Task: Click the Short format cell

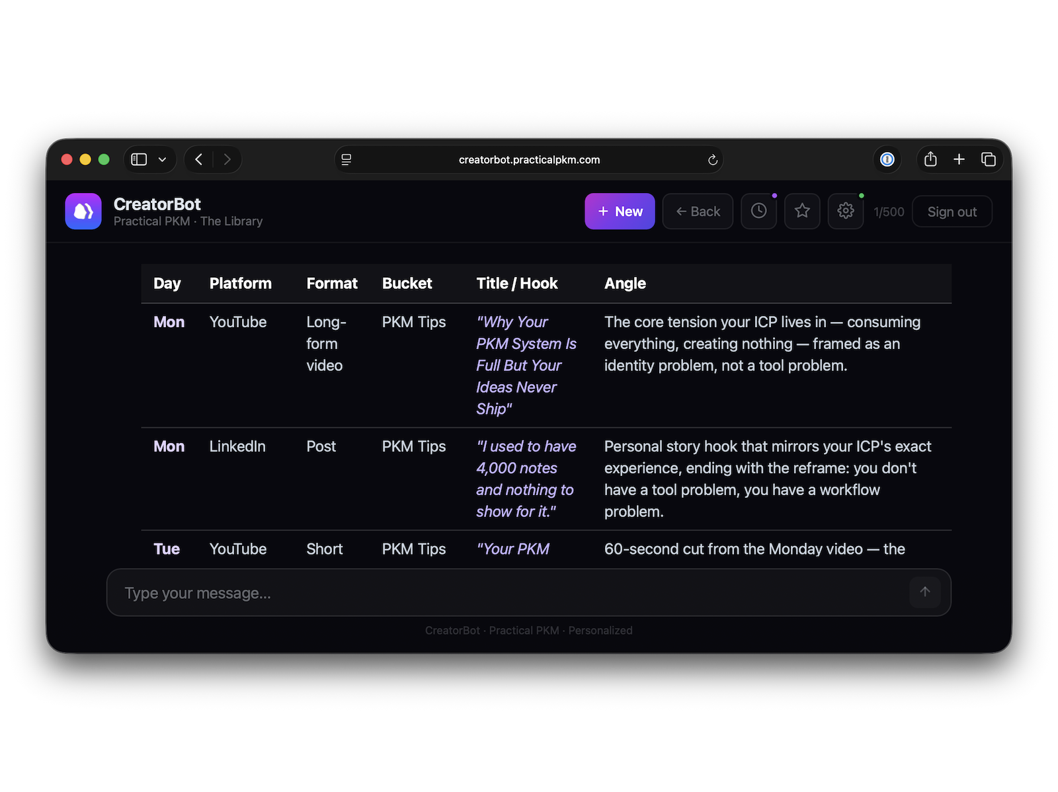Action: tap(325, 549)
